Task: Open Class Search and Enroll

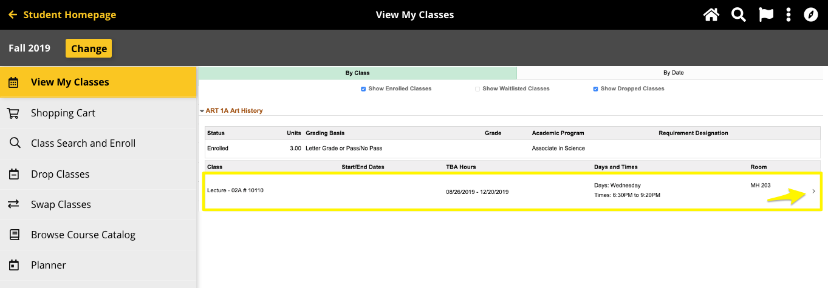Action: (83, 143)
